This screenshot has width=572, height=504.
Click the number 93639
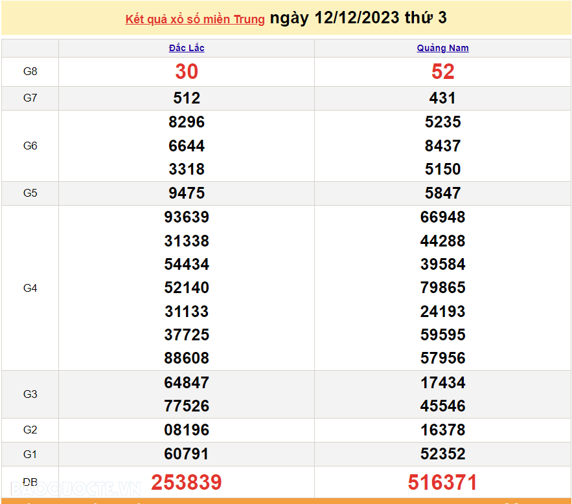point(187,217)
